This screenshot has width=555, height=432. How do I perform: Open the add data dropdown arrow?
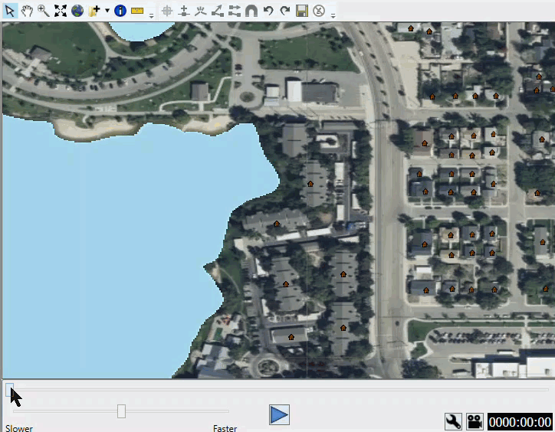[107, 11]
